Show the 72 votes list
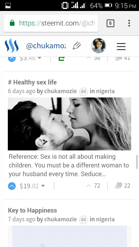Image resolution: width=139 pixels, height=247 pixels. pos(94,186)
